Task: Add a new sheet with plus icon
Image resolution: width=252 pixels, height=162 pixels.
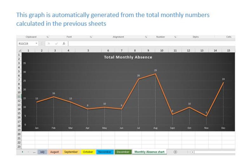Action: (x=175, y=152)
